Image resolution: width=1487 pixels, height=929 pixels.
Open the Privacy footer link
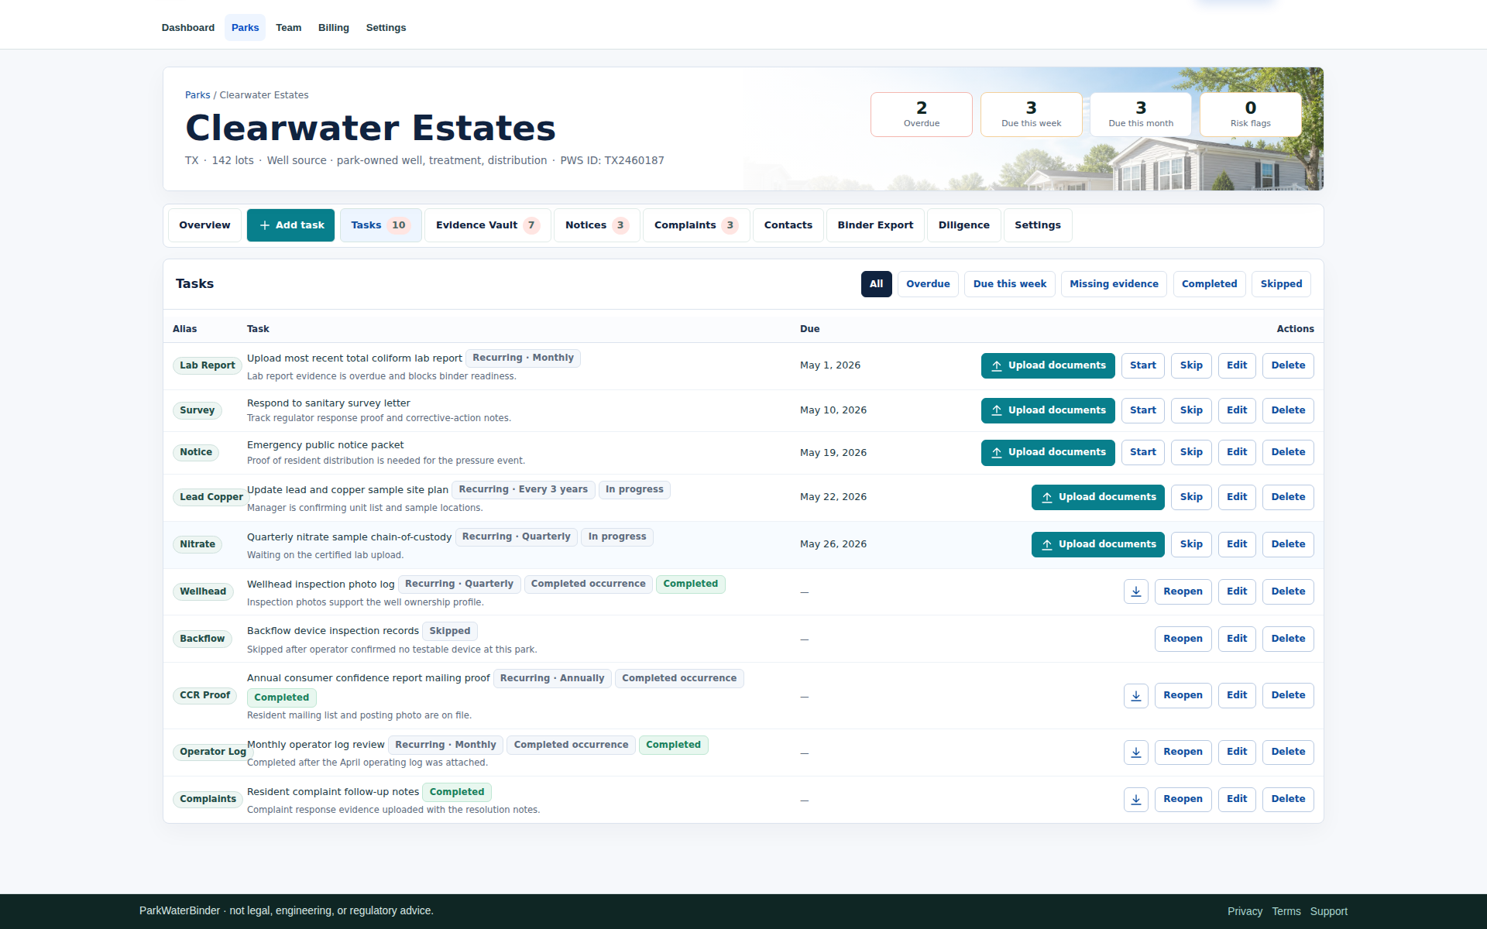click(1245, 911)
